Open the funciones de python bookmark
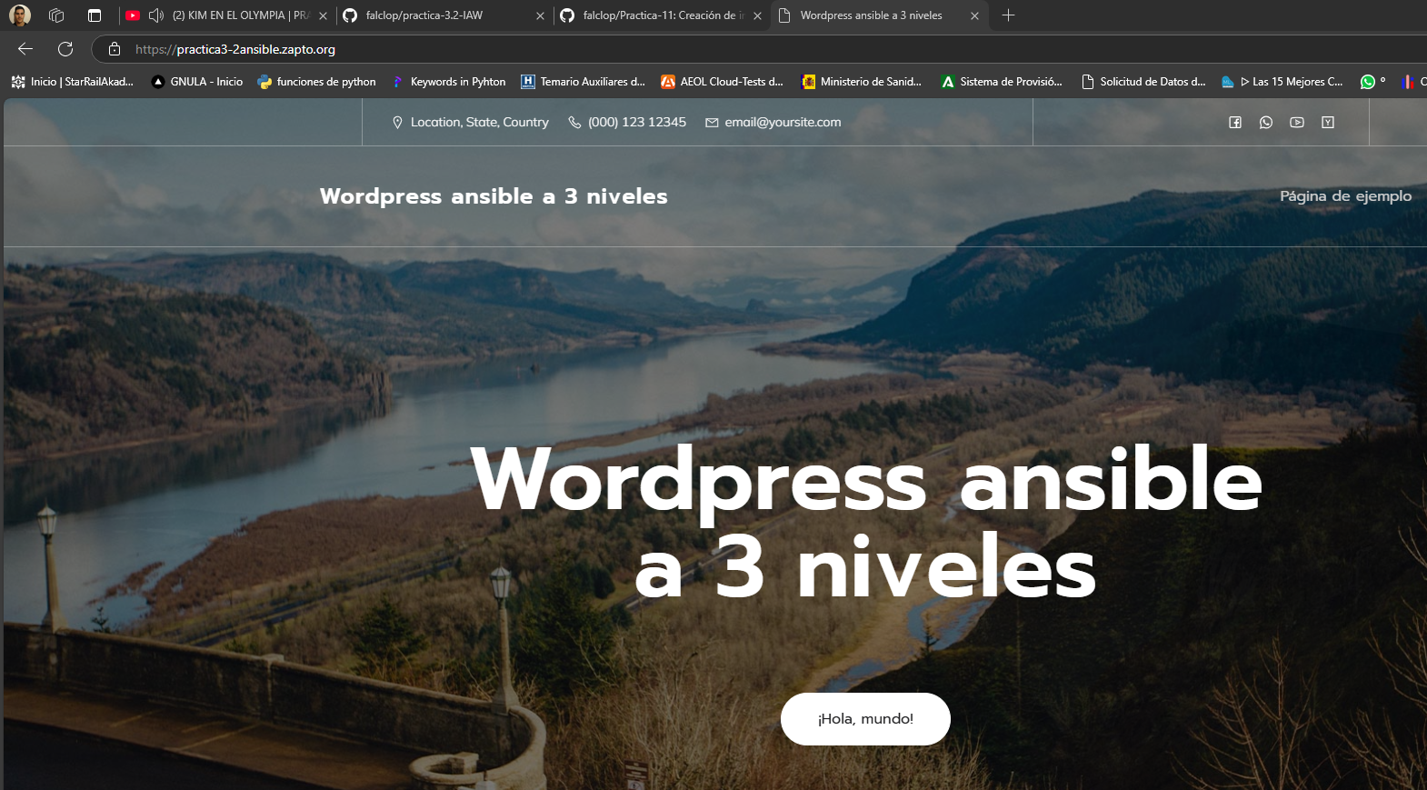Screen dimensions: 1427x790 click(x=316, y=82)
